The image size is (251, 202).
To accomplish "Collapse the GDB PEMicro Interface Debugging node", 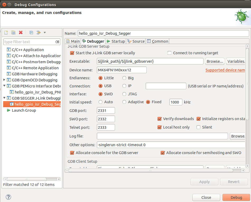I will pos(4,86).
